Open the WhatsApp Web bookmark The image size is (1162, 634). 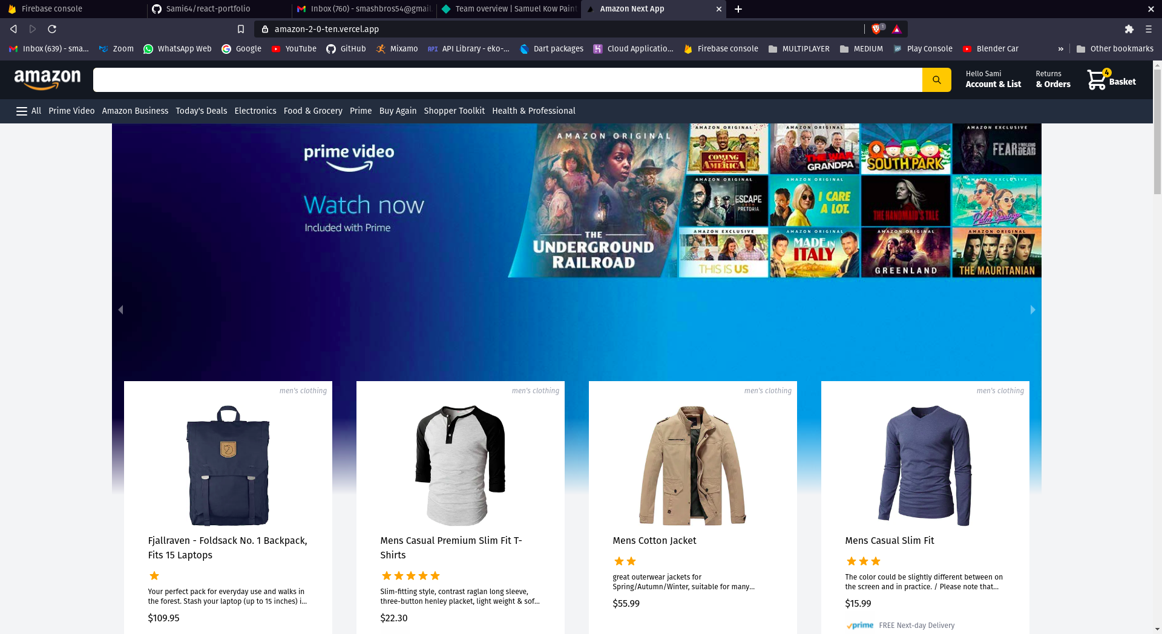pyautogui.click(x=177, y=49)
